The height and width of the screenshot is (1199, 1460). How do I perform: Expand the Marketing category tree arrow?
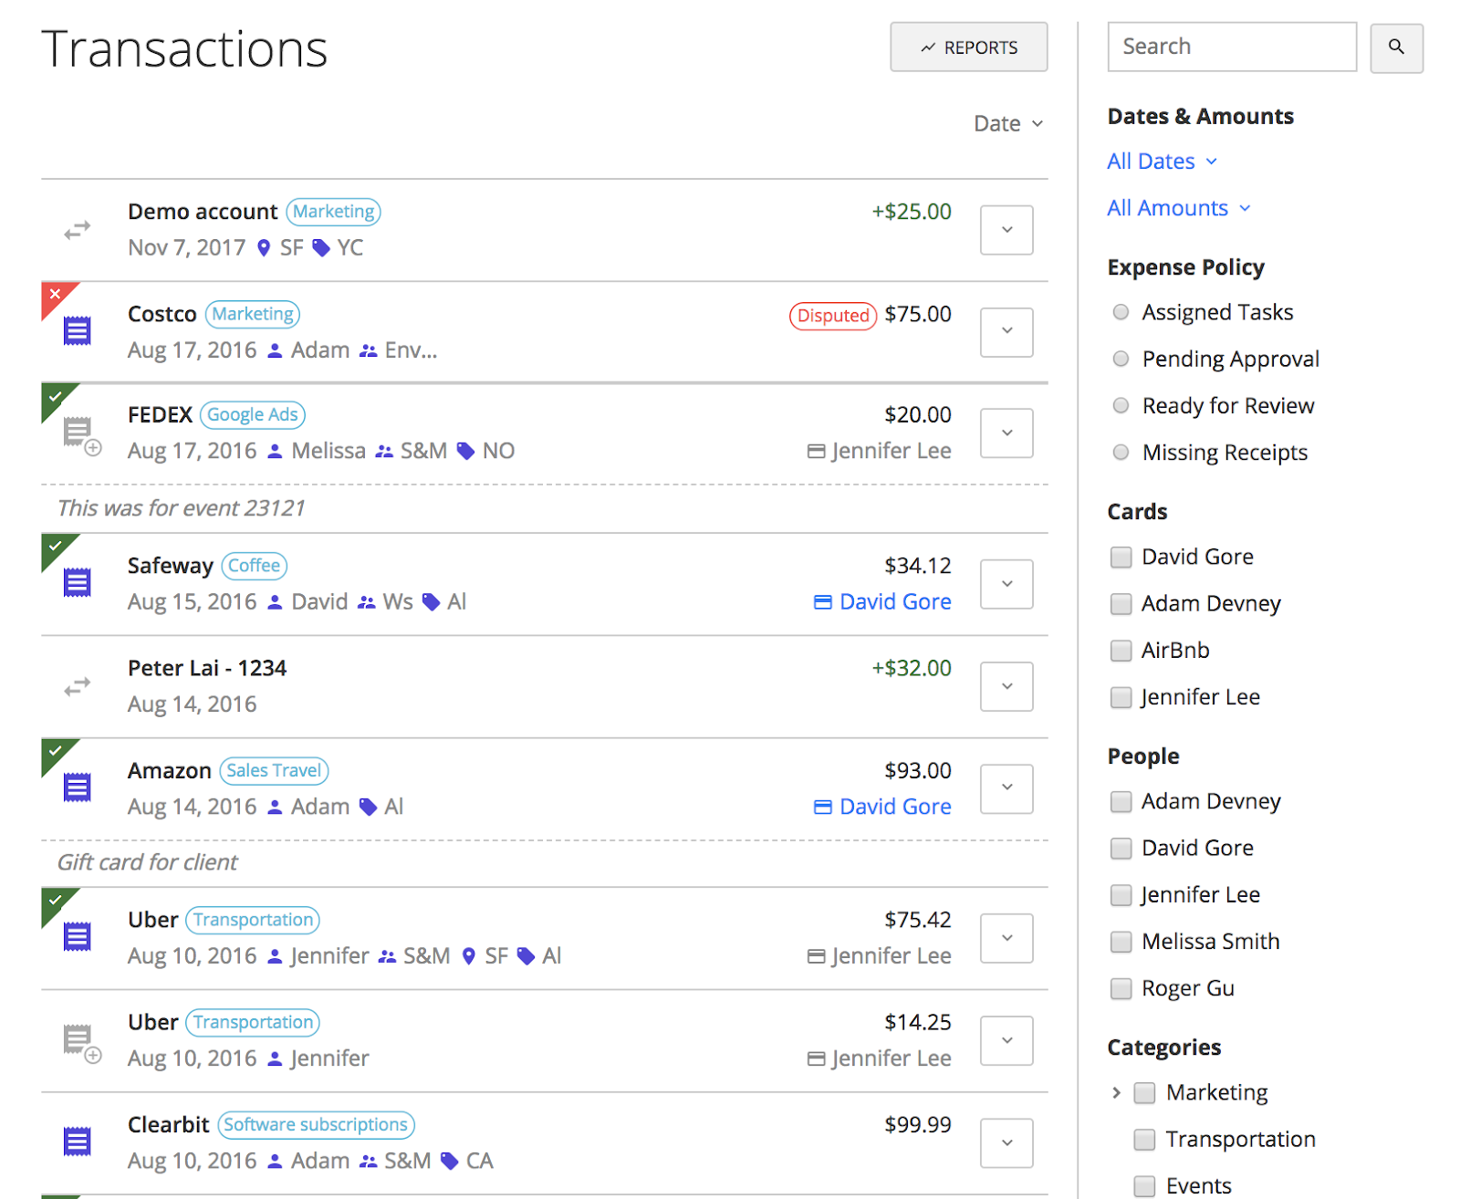pos(1116,1092)
